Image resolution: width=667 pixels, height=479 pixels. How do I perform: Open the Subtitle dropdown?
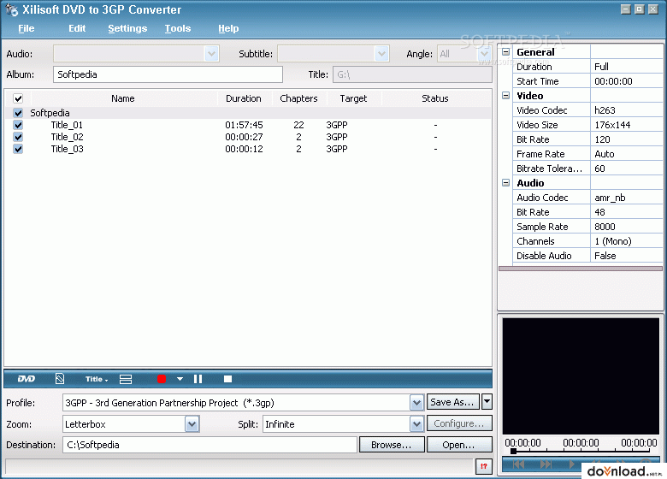coord(381,54)
